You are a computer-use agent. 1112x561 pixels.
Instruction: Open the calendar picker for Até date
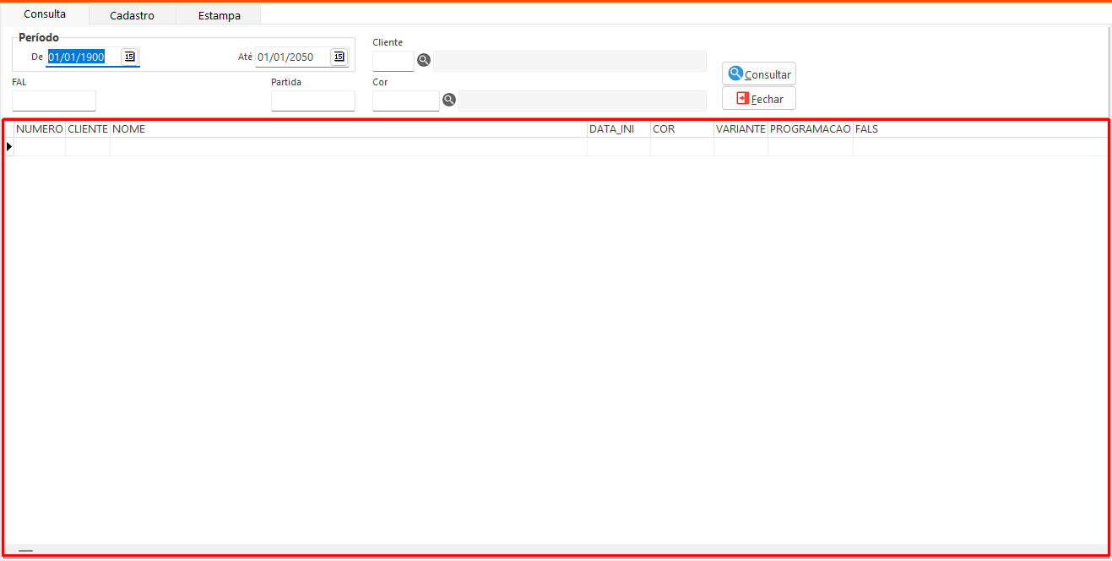[339, 57]
